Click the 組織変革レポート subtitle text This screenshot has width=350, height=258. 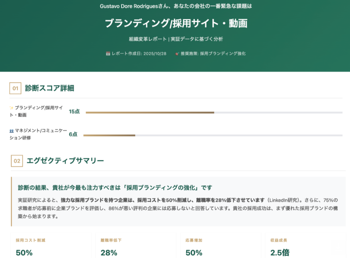coord(148,39)
